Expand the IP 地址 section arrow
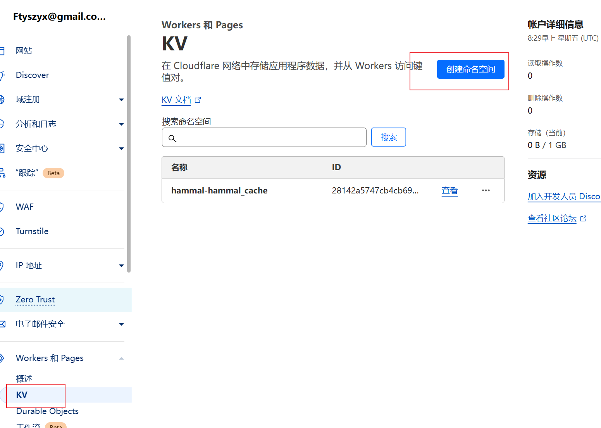 click(121, 266)
